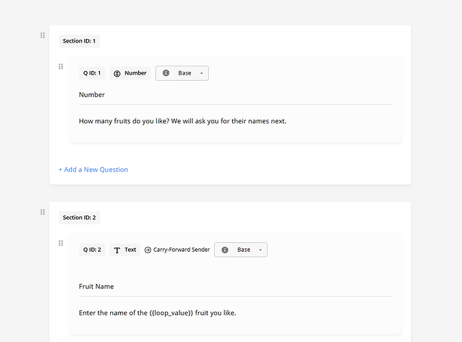Screen dimensions: 462x342
Task: Add a New Question to Section 1
Action: pyautogui.click(x=93, y=170)
